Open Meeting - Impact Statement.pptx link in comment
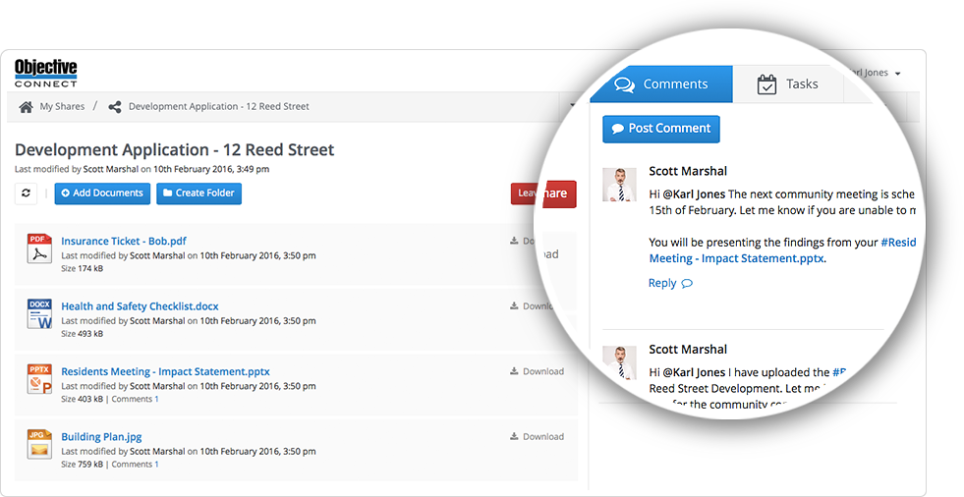The width and height of the screenshot is (964, 497). point(737,258)
